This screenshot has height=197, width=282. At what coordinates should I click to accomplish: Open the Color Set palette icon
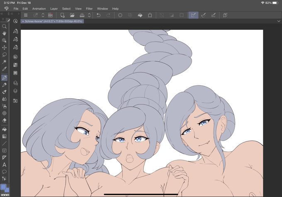(15, 65)
